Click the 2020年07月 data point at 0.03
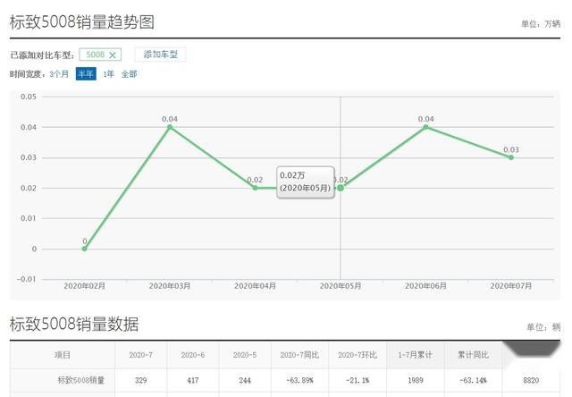Viewport: 572px width, 397px height. tap(511, 157)
